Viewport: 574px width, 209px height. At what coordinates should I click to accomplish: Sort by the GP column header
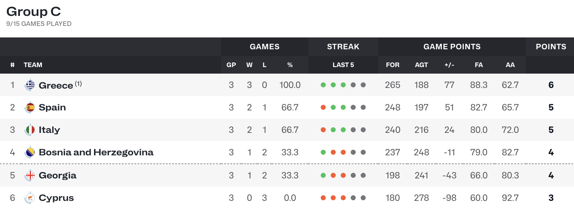pyautogui.click(x=231, y=65)
